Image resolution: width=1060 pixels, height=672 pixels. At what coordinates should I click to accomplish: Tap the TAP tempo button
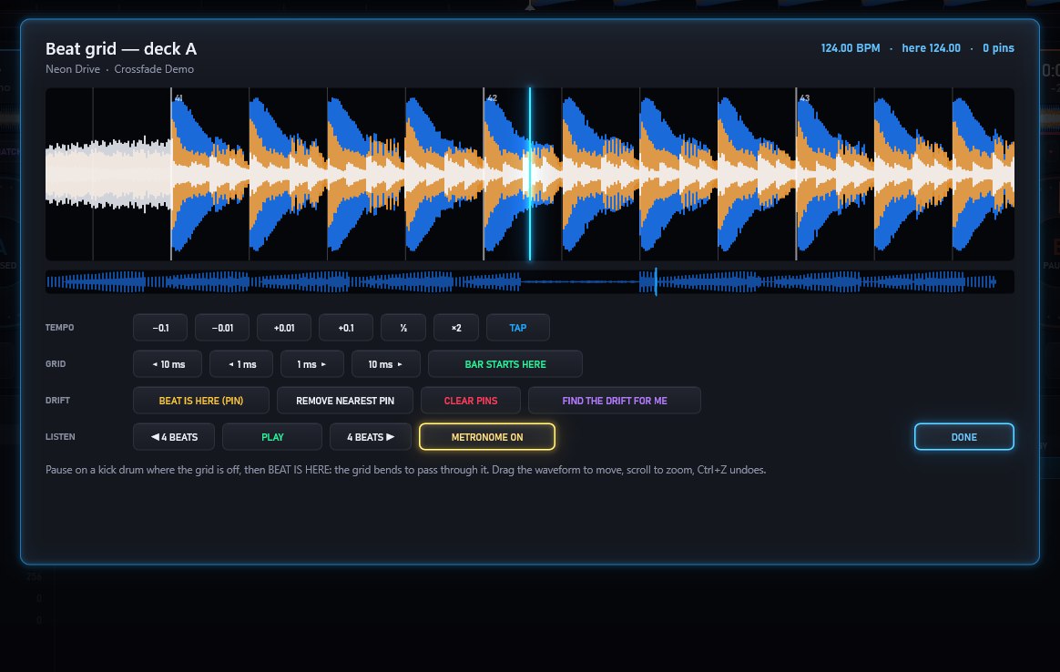(x=518, y=328)
